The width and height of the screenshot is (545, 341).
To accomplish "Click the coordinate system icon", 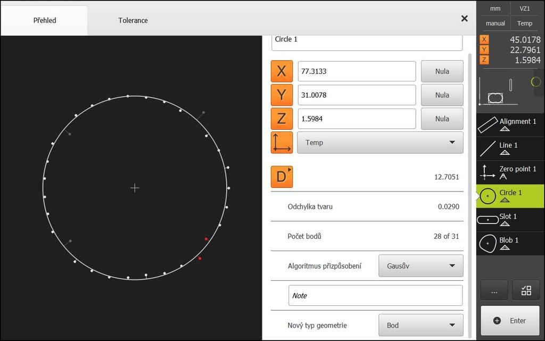I will pos(282,143).
